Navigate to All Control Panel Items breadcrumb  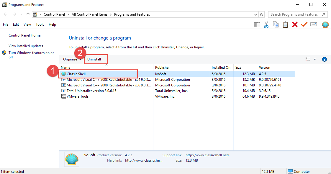click(x=89, y=14)
